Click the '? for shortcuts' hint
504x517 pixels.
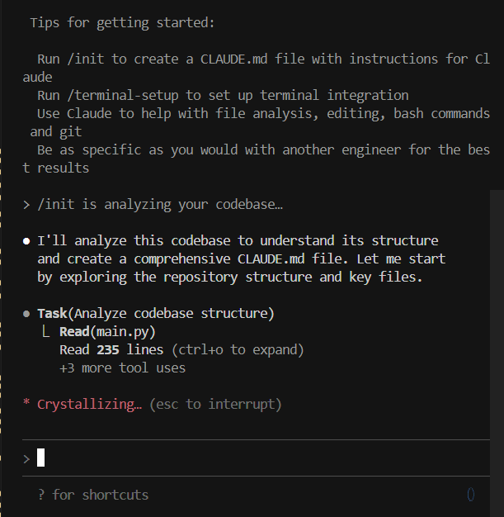pos(93,495)
